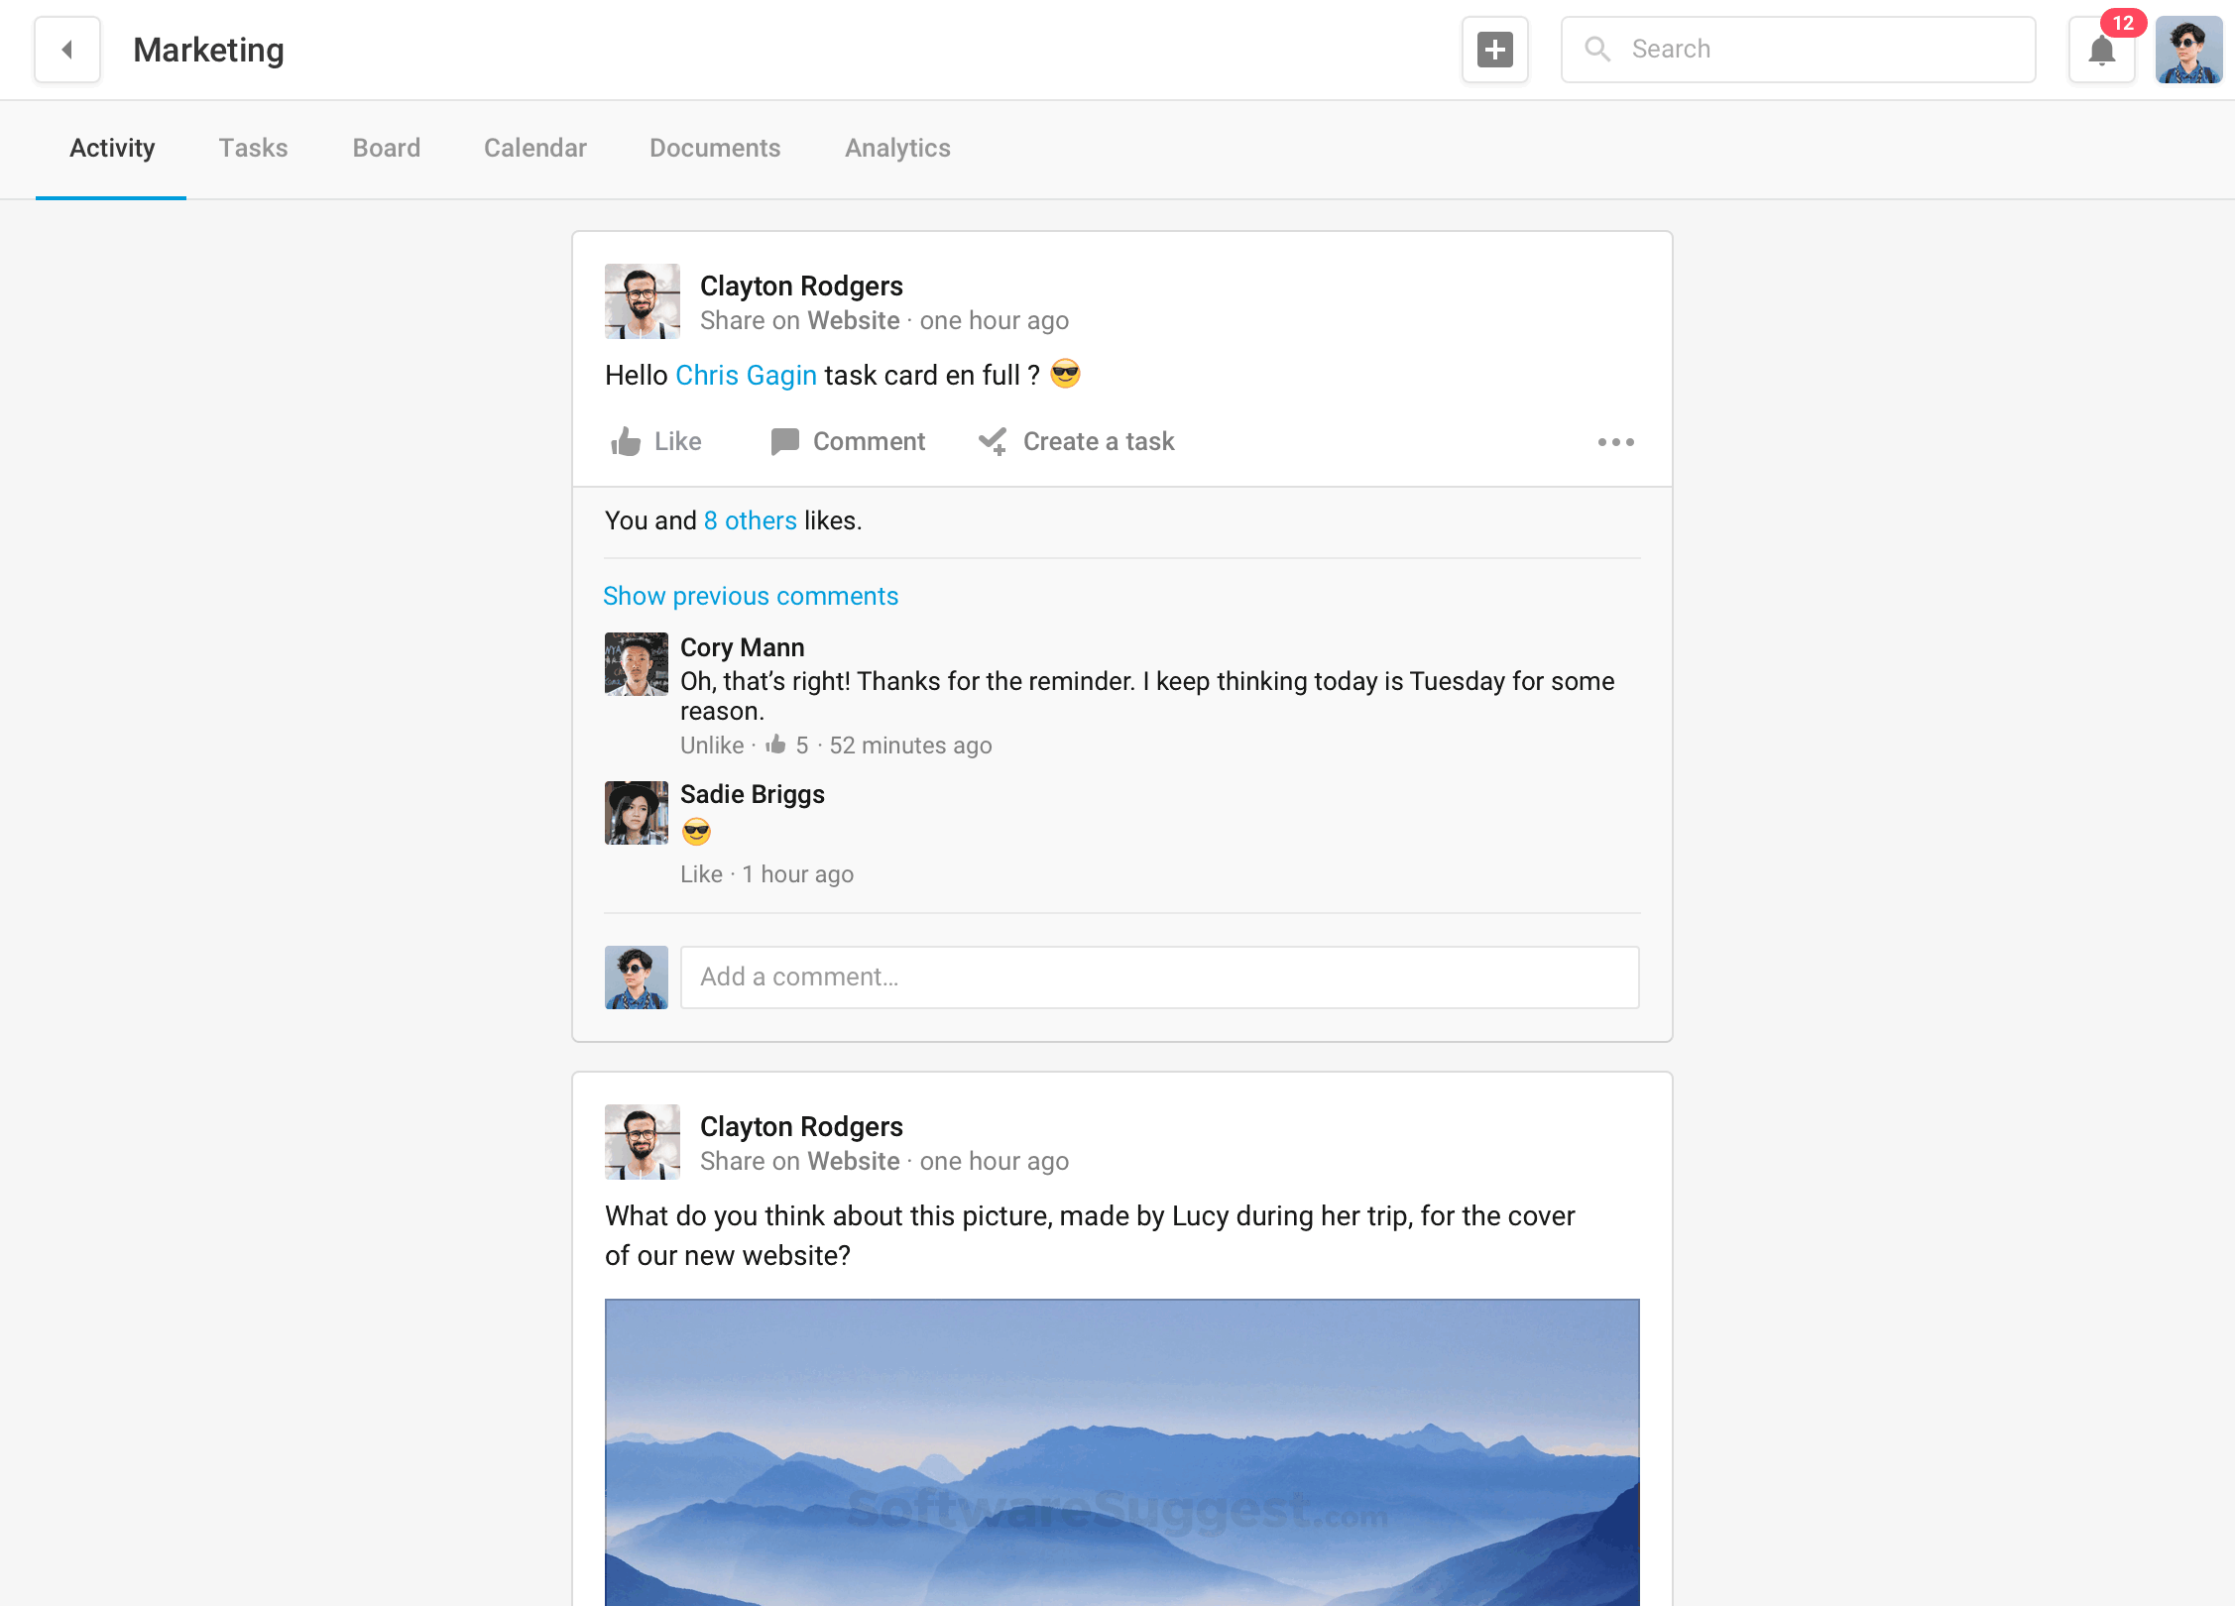Screen dimensions: 2235x1606
Task: Click the back arrow next to Marketing
Action: point(66,50)
